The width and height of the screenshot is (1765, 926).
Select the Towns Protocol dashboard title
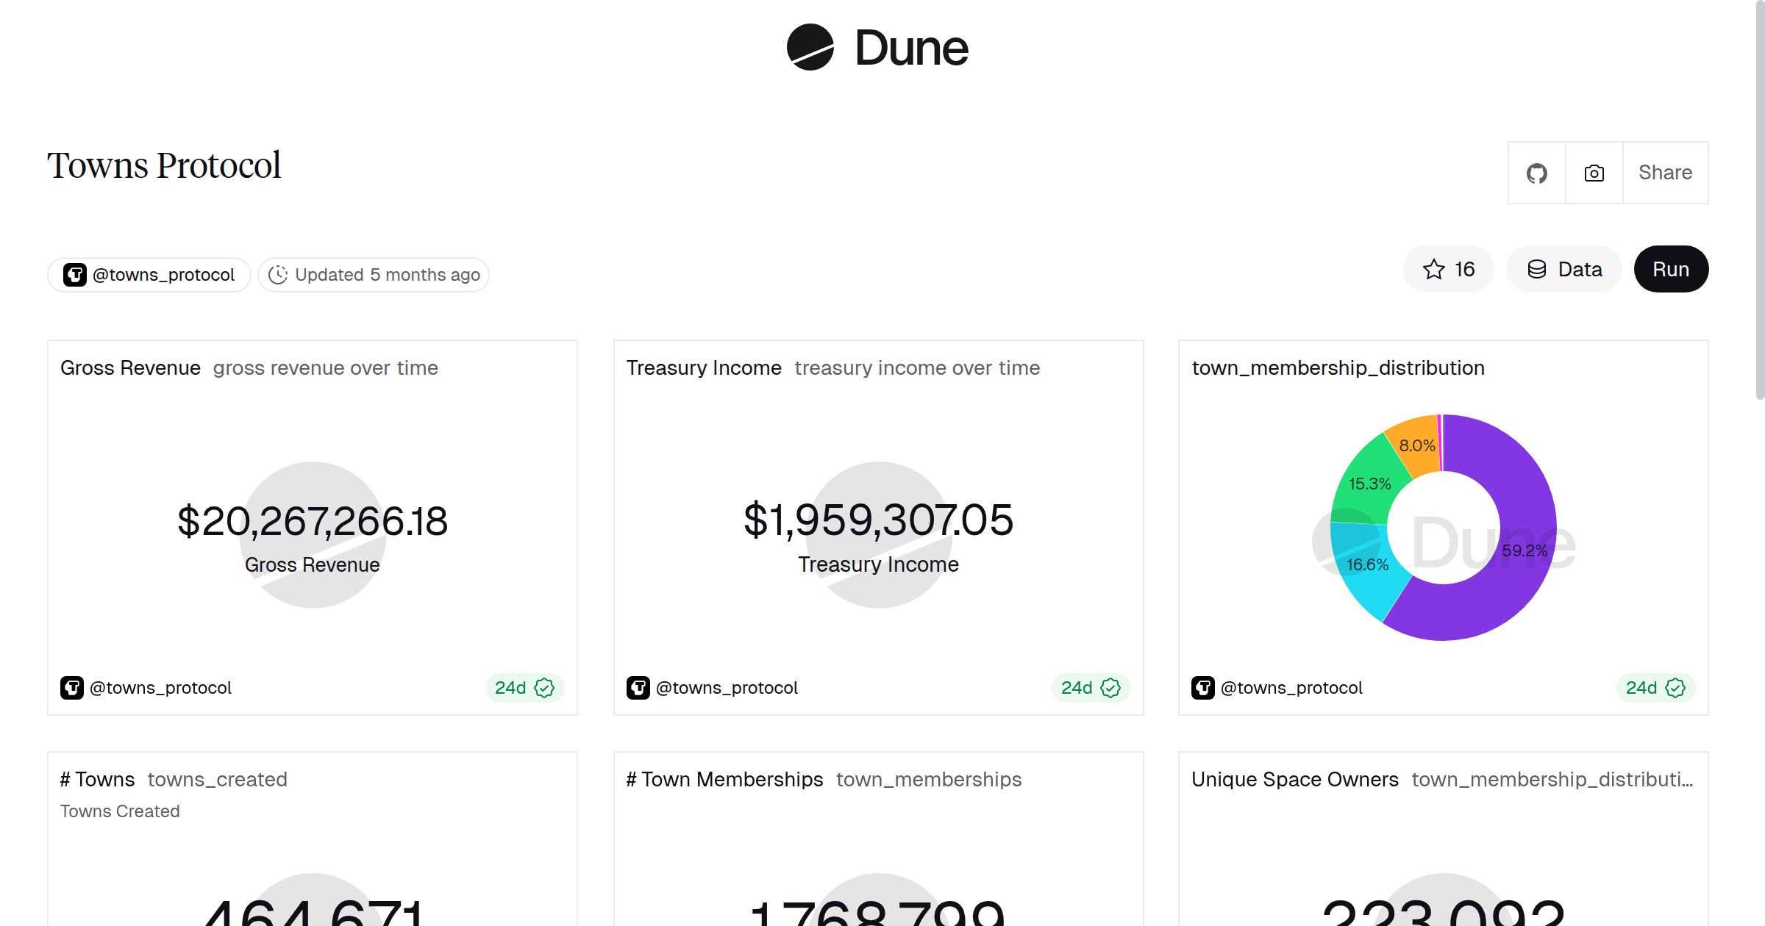click(164, 165)
